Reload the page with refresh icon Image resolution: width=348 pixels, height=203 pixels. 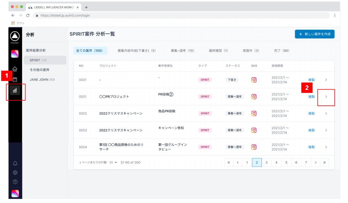[x=28, y=16]
